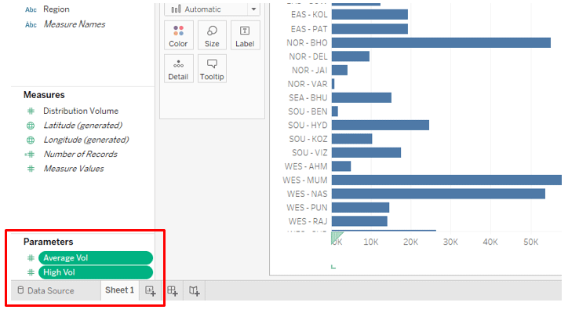Select the Measure Values field
This screenshot has height=317, width=579.
pos(74,169)
